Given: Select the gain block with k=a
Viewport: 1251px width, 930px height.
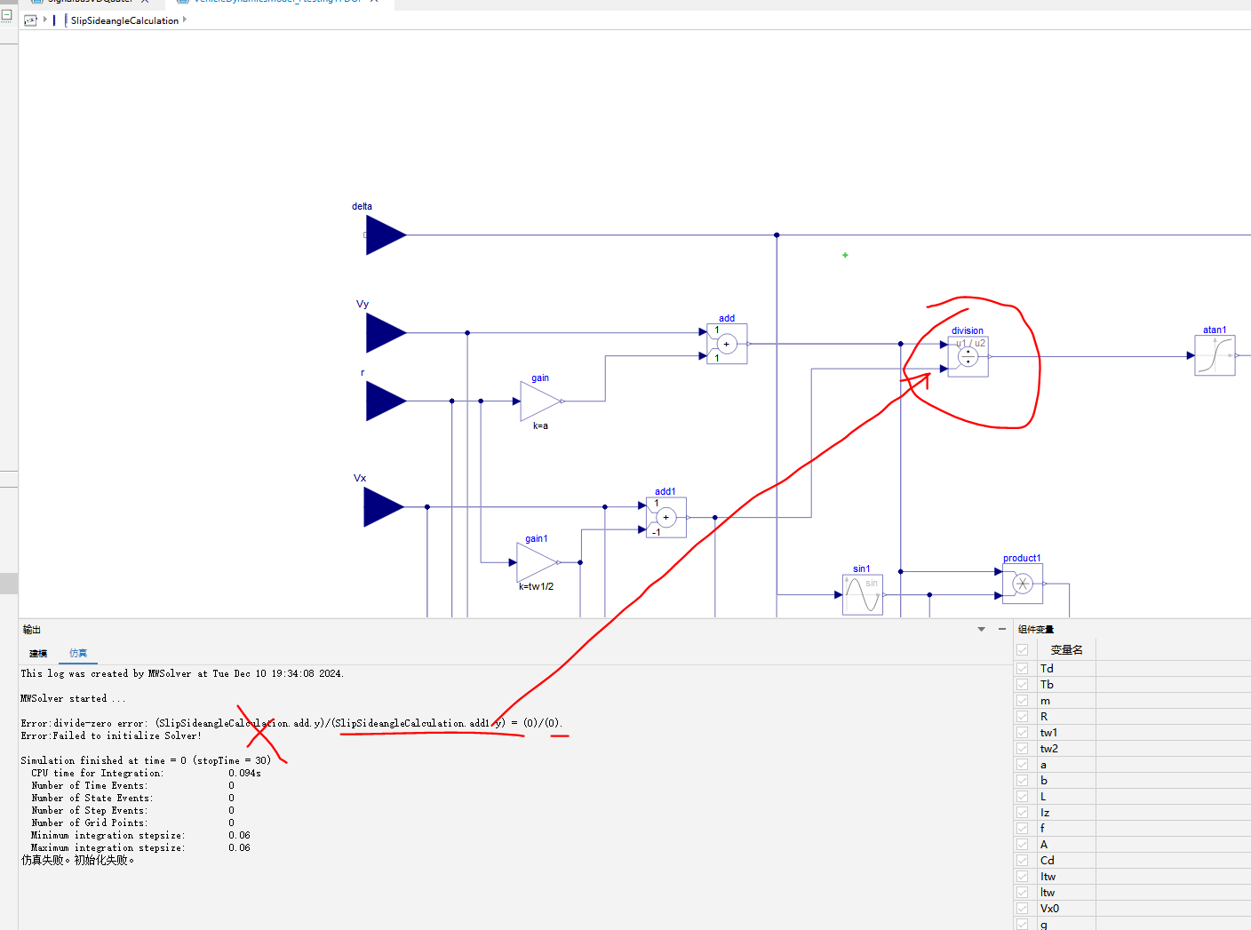Looking at the screenshot, I should [x=541, y=401].
